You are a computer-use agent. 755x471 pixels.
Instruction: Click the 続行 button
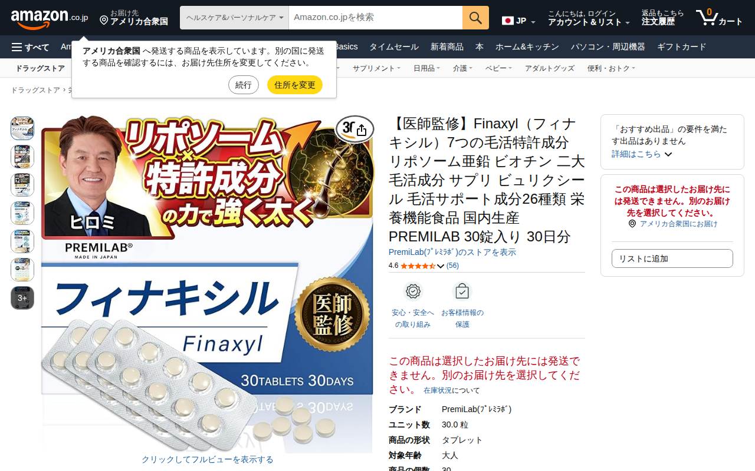click(244, 85)
